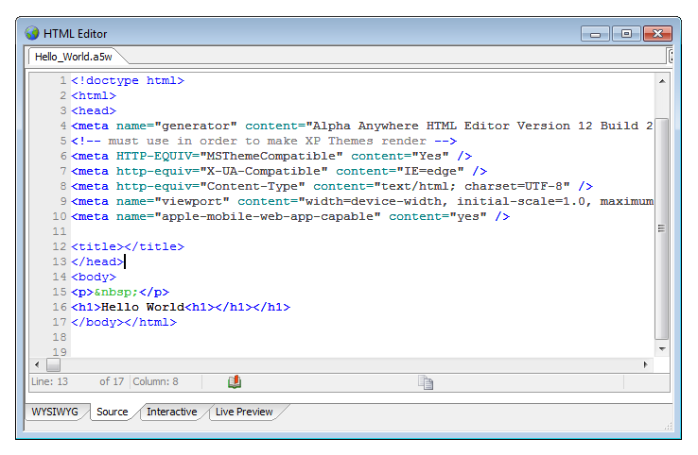
Task: Click the globe icon in HTML Editor title bar
Action: [x=32, y=33]
